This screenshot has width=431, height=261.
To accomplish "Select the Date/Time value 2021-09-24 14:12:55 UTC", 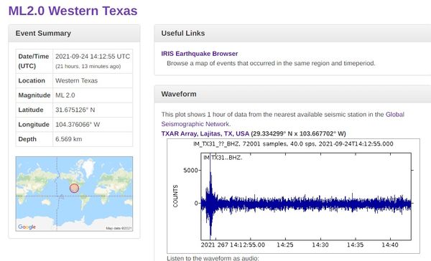I will [x=93, y=57].
